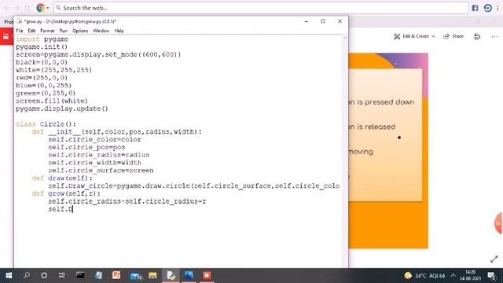The height and width of the screenshot is (283, 503).
Task: Click the browser back arrow
Action: [7, 8]
